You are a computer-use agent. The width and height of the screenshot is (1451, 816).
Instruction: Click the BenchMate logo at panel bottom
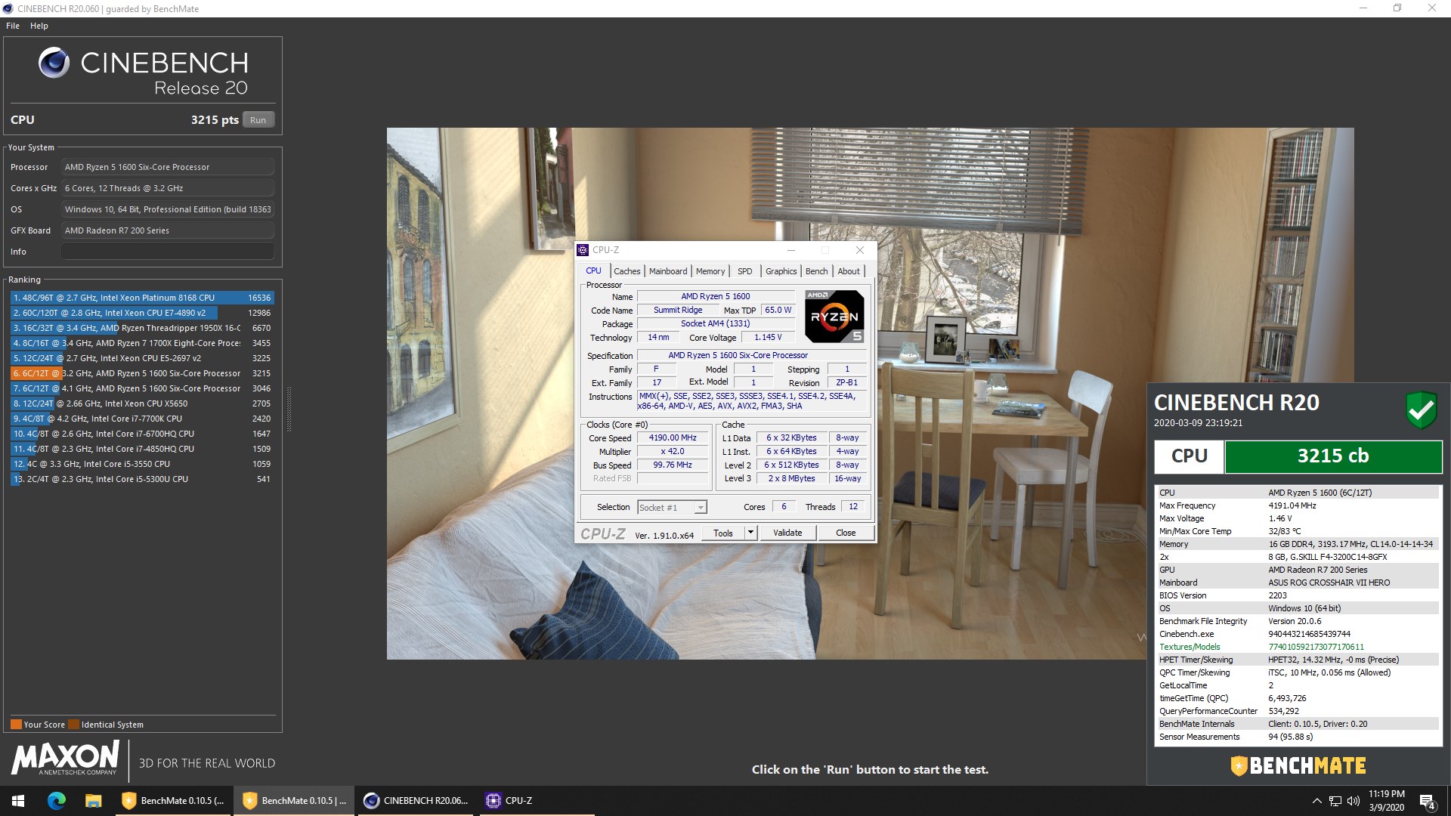coord(1298,765)
